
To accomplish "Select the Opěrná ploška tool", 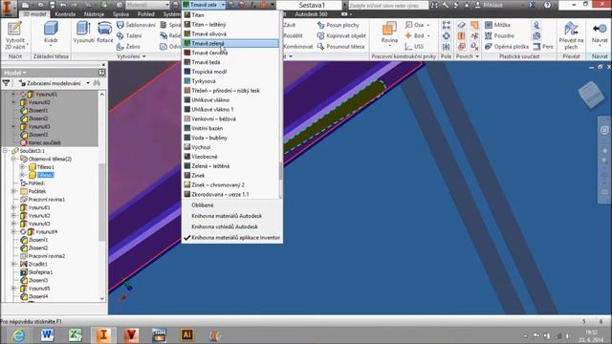I will (x=506, y=47).
